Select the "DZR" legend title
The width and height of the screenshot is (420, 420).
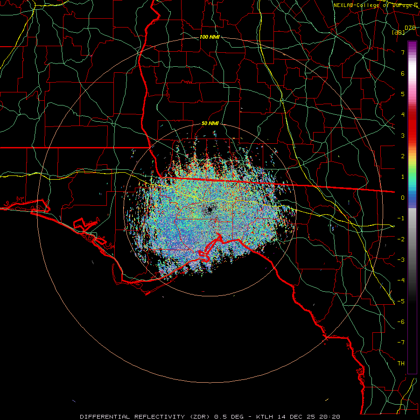410,28
